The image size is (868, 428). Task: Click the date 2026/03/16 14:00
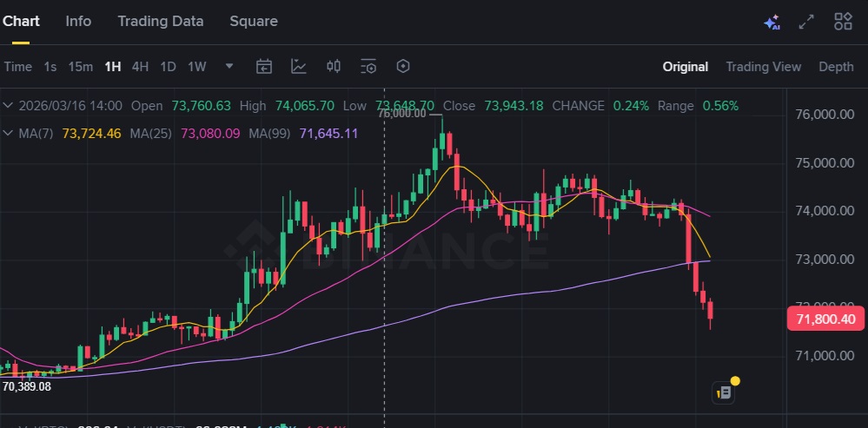tap(71, 106)
